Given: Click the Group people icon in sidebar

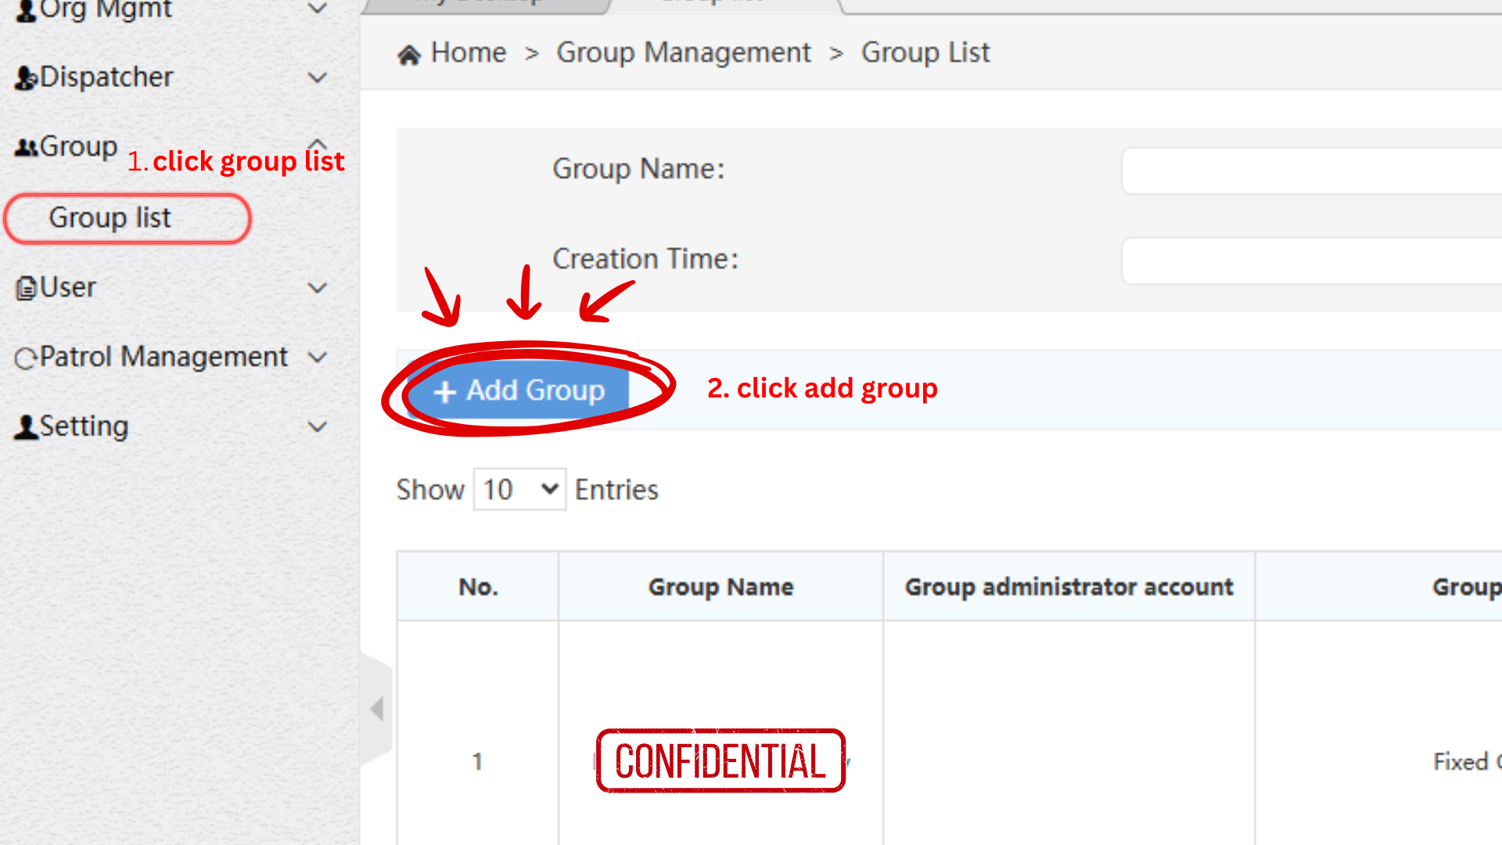Looking at the screenshot, I should pos(26,148).
